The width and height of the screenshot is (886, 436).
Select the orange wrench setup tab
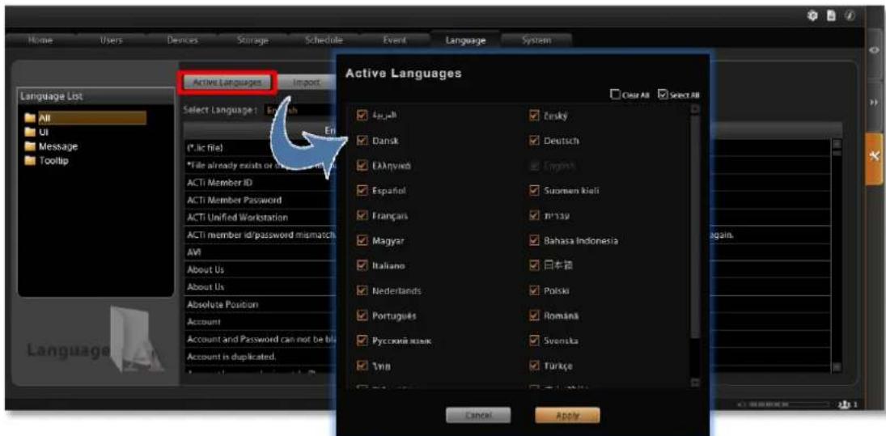click(x=874, y=158)
